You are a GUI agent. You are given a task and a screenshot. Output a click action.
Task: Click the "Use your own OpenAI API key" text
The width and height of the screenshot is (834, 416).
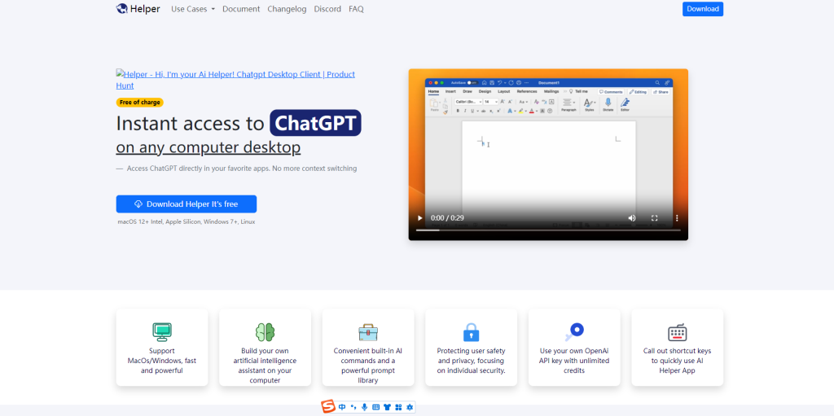(x=574, y=361)
